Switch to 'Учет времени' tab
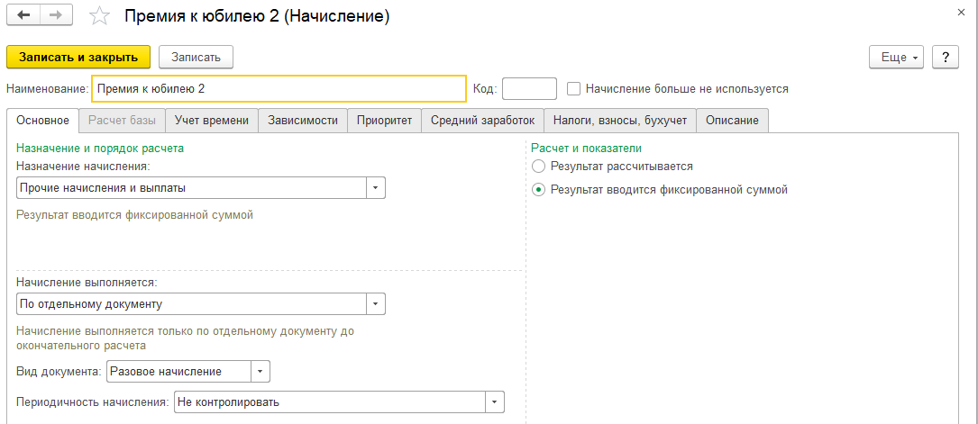Screen dimensions: 978x424 pos(212,121)
